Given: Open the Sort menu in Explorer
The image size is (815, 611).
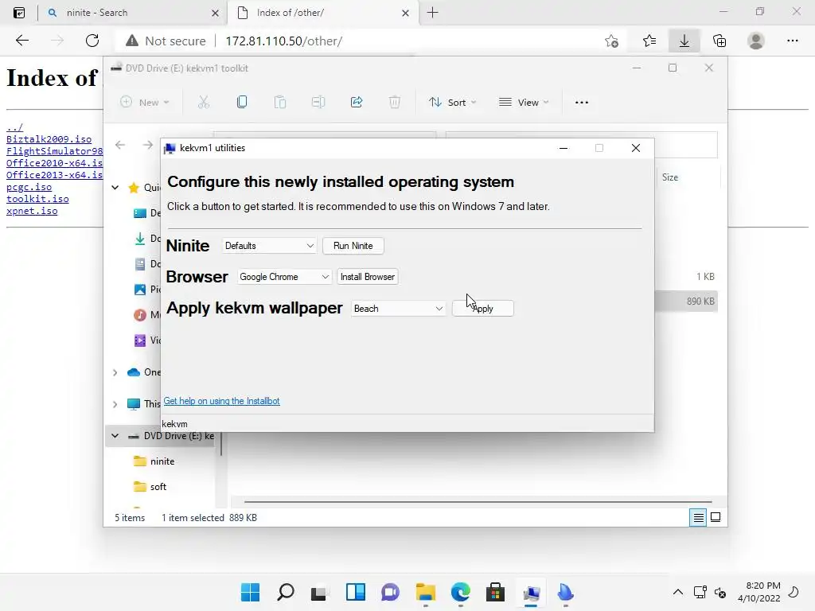Looking at the screenshot, I should (x=452, y=103).
